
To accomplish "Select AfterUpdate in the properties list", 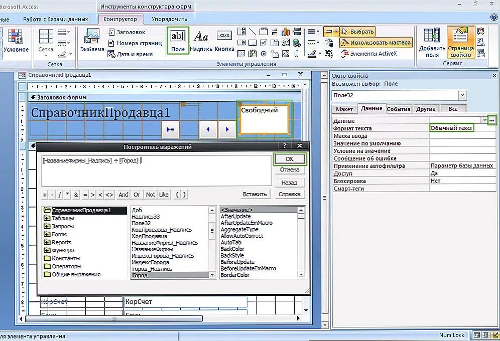I will pos(235,216).
